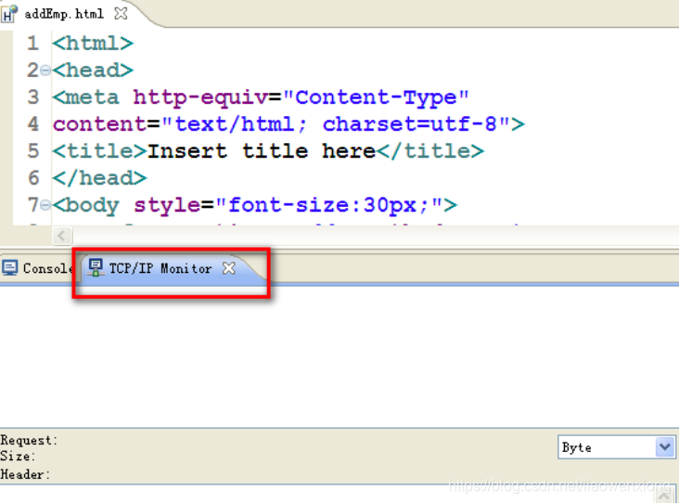The height and width of the screenshot is (503, 679).
Task: Collapse the head tag fold marker
Action: pos(45,71)
